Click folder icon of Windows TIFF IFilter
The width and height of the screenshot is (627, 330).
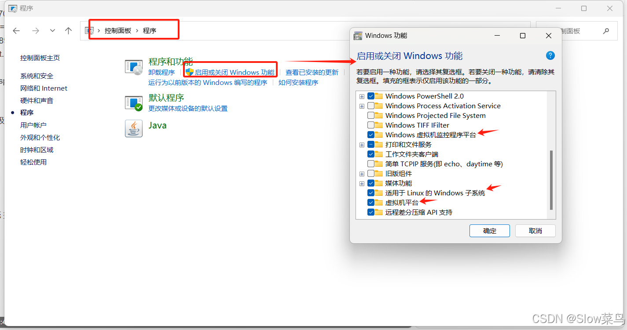click(x=379, y=125)
